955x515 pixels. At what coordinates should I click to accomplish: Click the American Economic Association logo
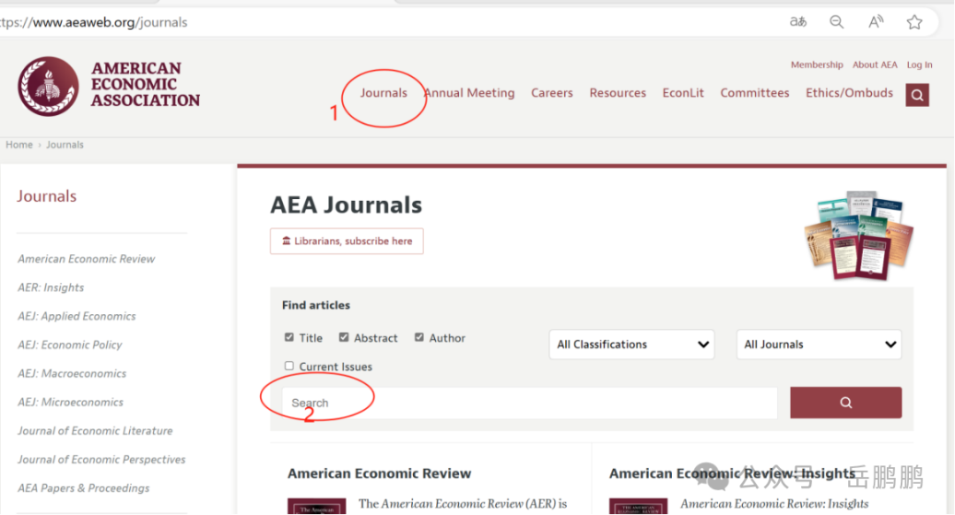pyautogui.click(x=109, y=86)
